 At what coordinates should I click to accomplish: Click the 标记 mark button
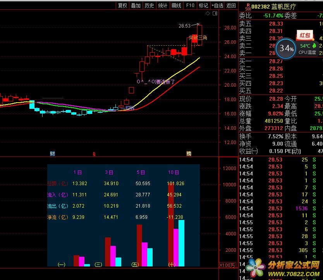(204, 5)
